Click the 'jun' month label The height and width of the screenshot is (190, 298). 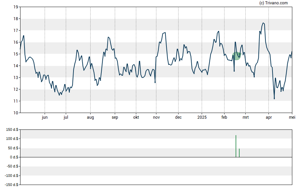pyautogui.click(x=45, y=117)
